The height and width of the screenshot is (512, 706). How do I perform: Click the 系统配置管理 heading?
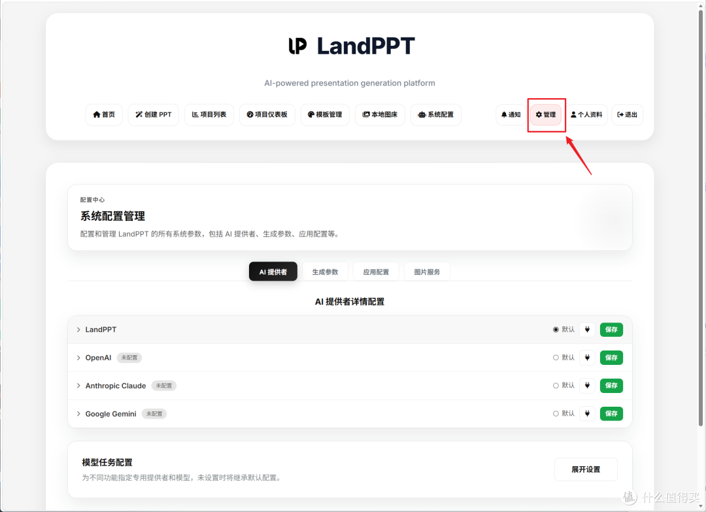click(x=112, y=216)
